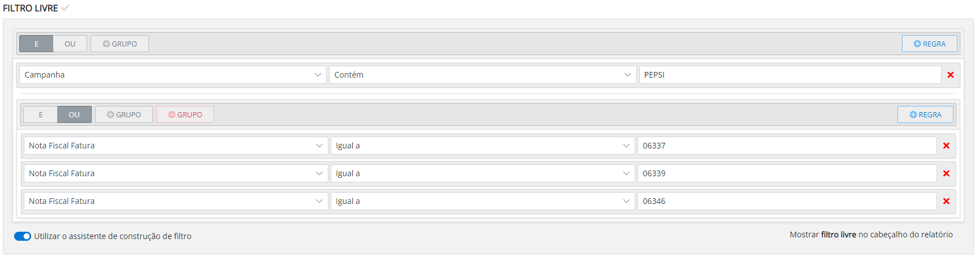Delete the rule with value 06346
Screen dimensions: 979x264
(946, 201)
